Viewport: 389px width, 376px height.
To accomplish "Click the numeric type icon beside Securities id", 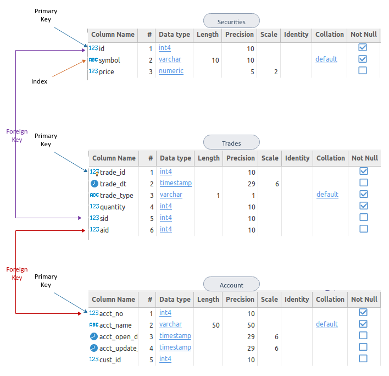I will coord(93,48).
